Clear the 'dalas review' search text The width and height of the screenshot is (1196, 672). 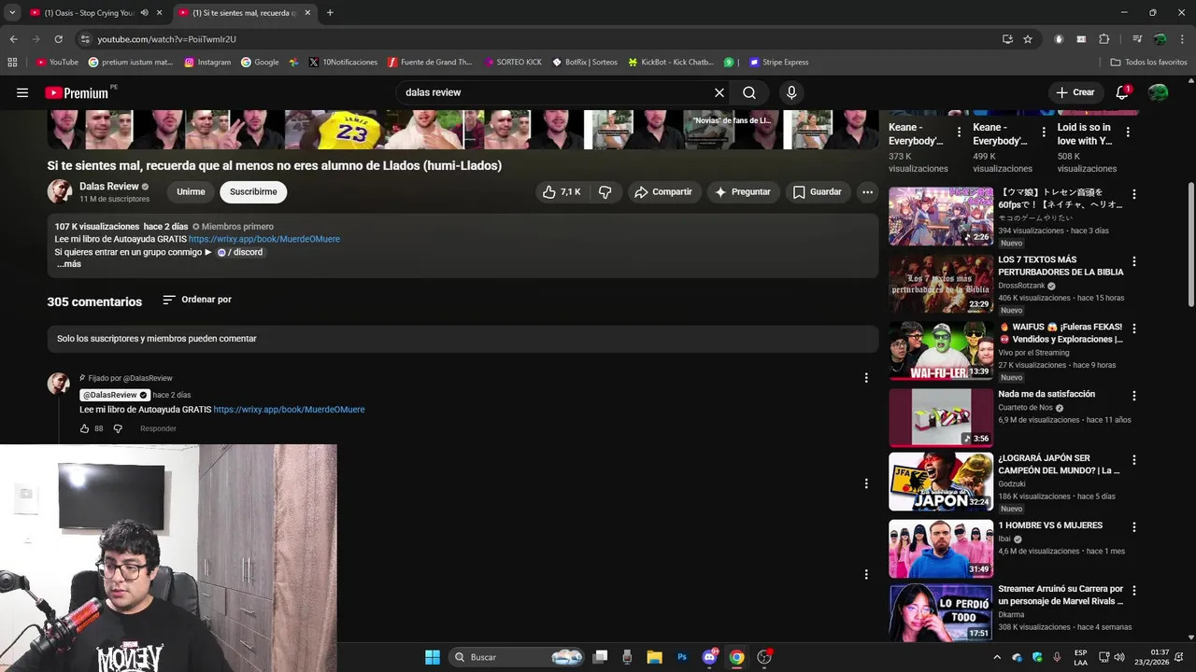pyautogui.click(x=719, y=92)
